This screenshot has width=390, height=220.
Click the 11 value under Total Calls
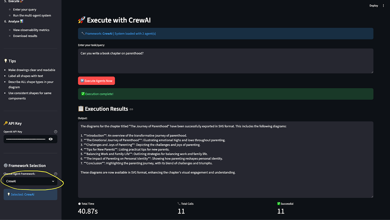pyautogui.click(x=181, y=211)
